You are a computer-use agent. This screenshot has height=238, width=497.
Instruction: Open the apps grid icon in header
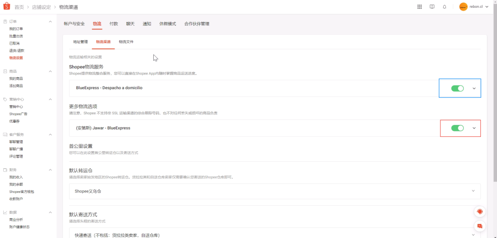click(420, 6)
